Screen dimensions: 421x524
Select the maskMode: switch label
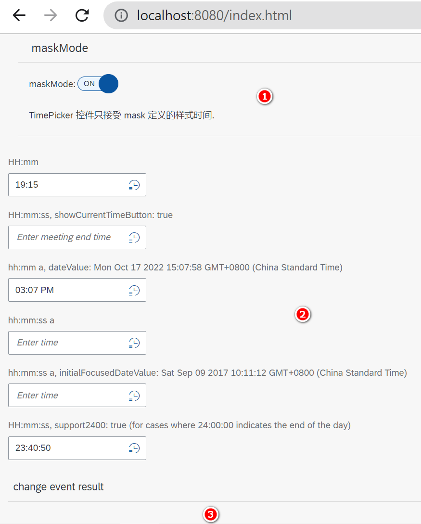pos(52,84)
